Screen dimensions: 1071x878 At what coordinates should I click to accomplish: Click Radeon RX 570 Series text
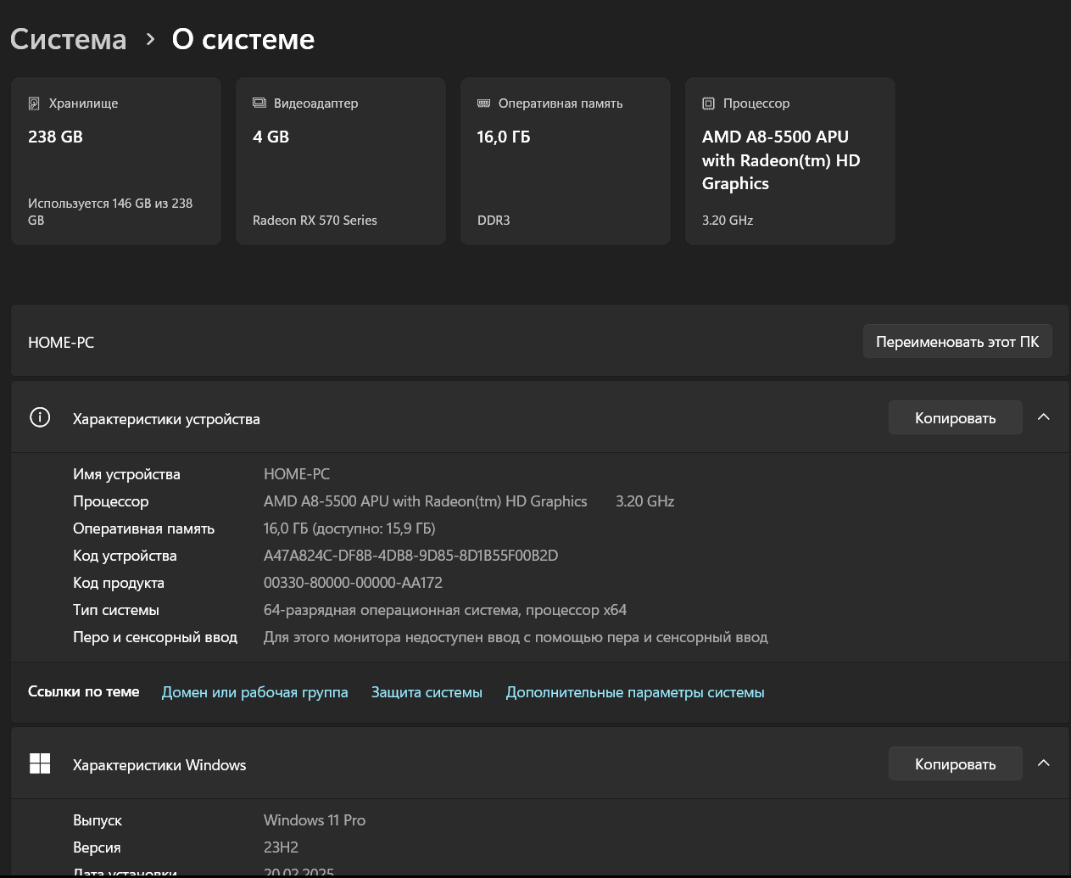[315, 221]
